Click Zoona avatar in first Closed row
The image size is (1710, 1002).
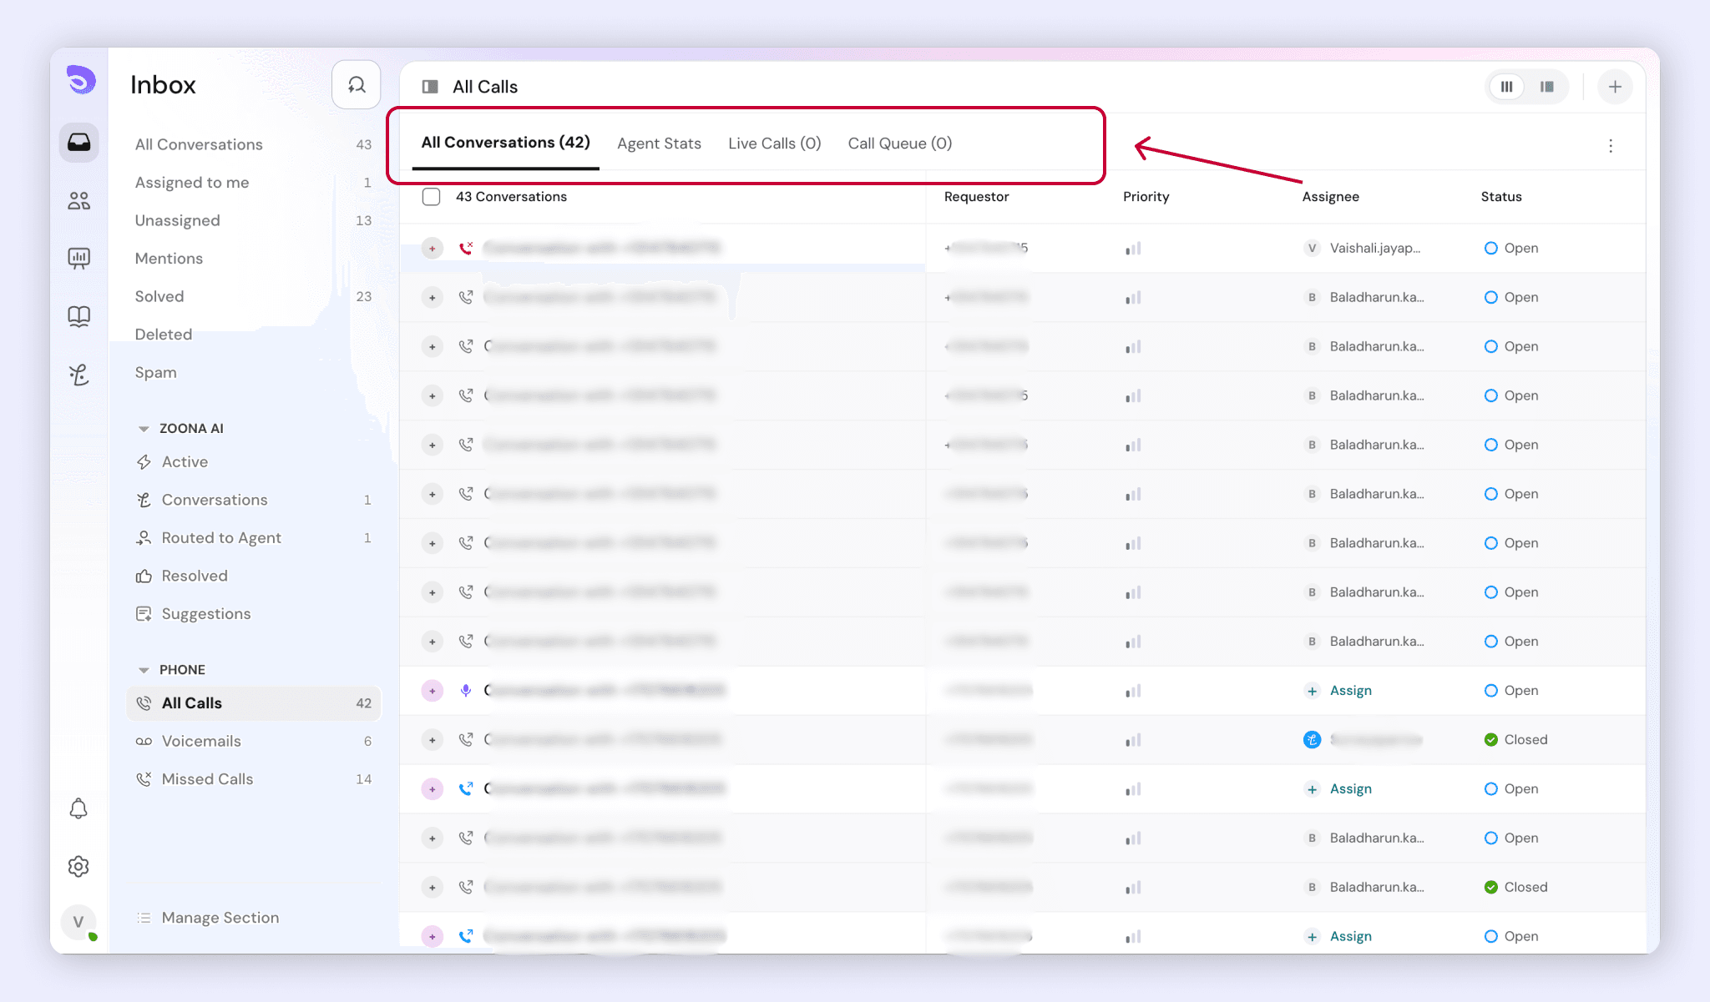click(x=1312, y=739)
